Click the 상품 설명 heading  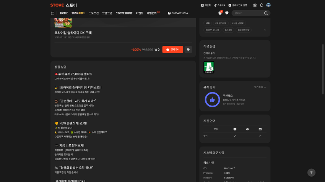(x=60, y=67)
